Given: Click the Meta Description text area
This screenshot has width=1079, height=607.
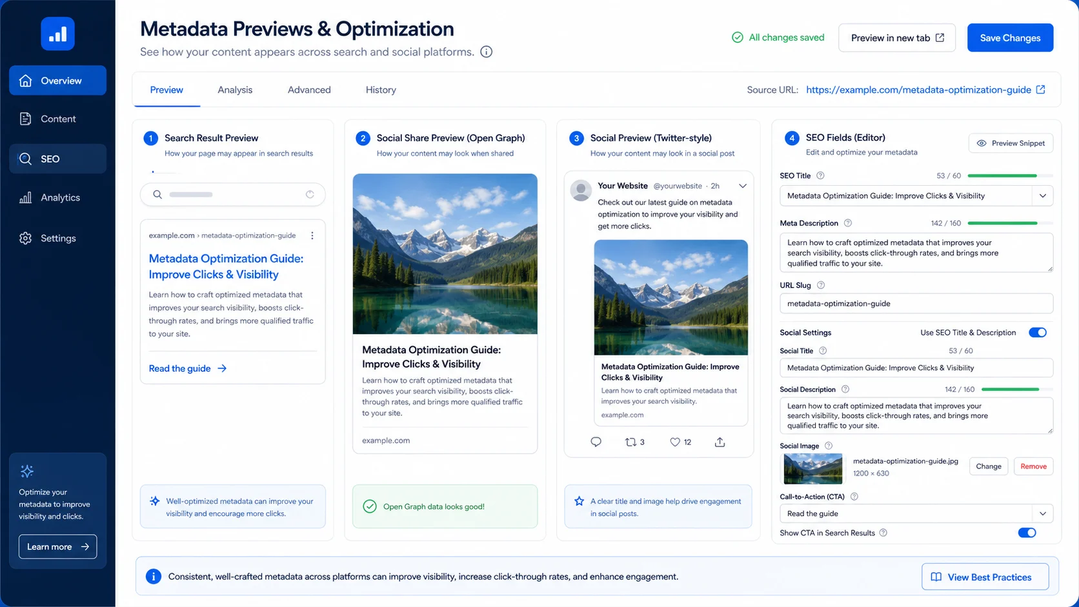Looking at the screenshot, I should click(x=916, y=253).
